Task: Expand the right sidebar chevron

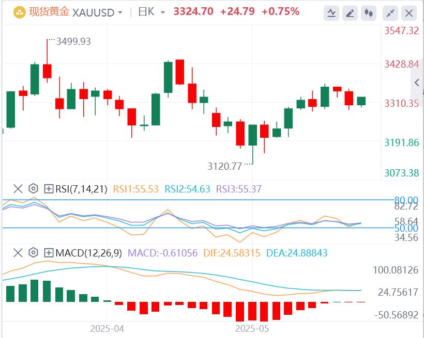Action: (416, 83)
